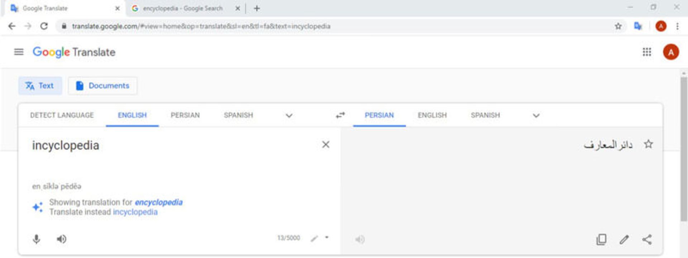Select Detect Language source tab

click(62, 115)
